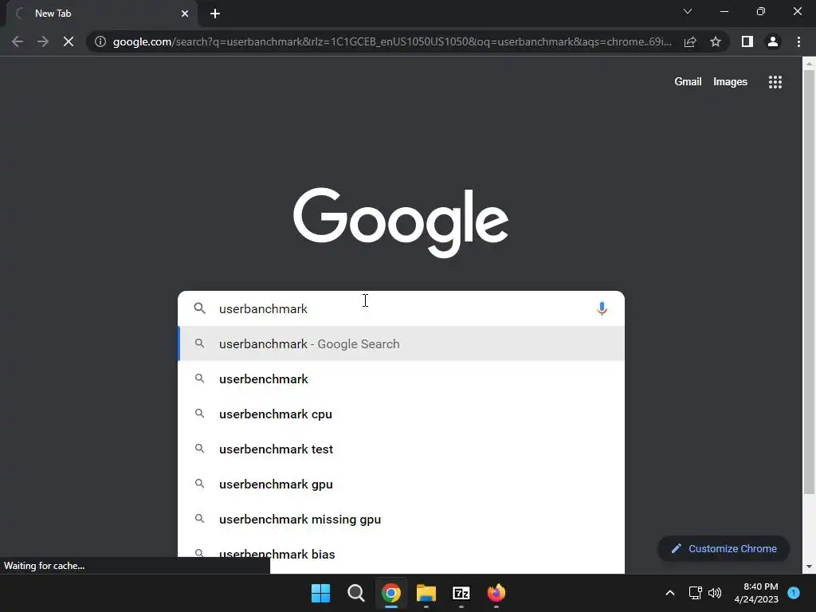Show hidden system tray icons
Viewport: 816px width, 612px height.
tap(669, 593)
